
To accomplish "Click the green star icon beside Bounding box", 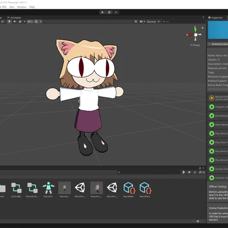I will [x=212, y=116].
